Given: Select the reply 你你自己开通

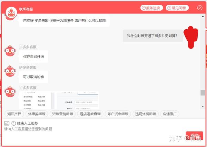Looking at the screenshot, I should (x=33, y=56).
